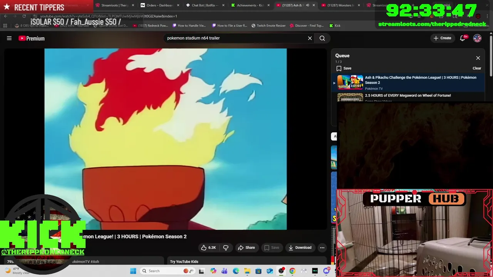Like the video with thumbs up
Viewport: 493px width, 277px height.
208,247
